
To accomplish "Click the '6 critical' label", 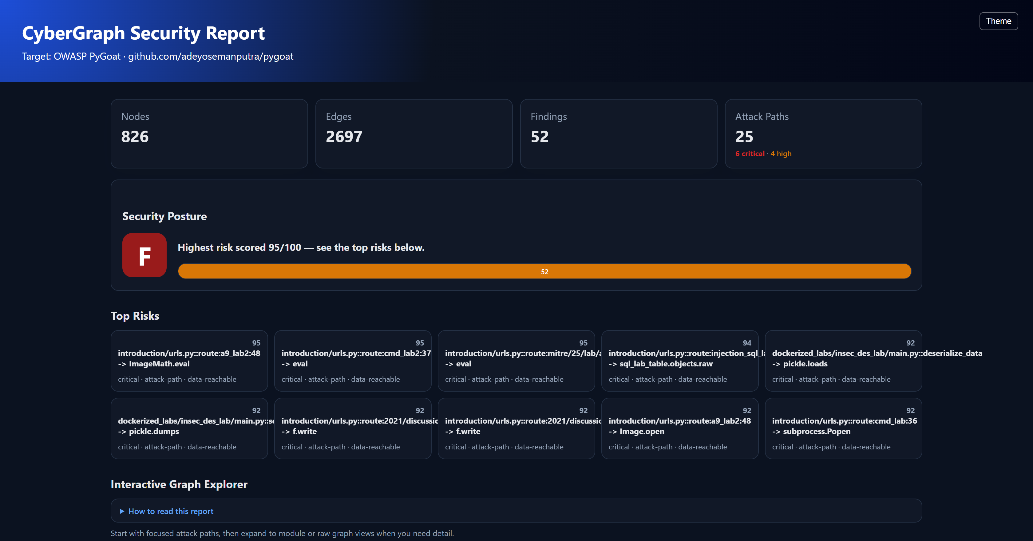I will tap(750, 154).
